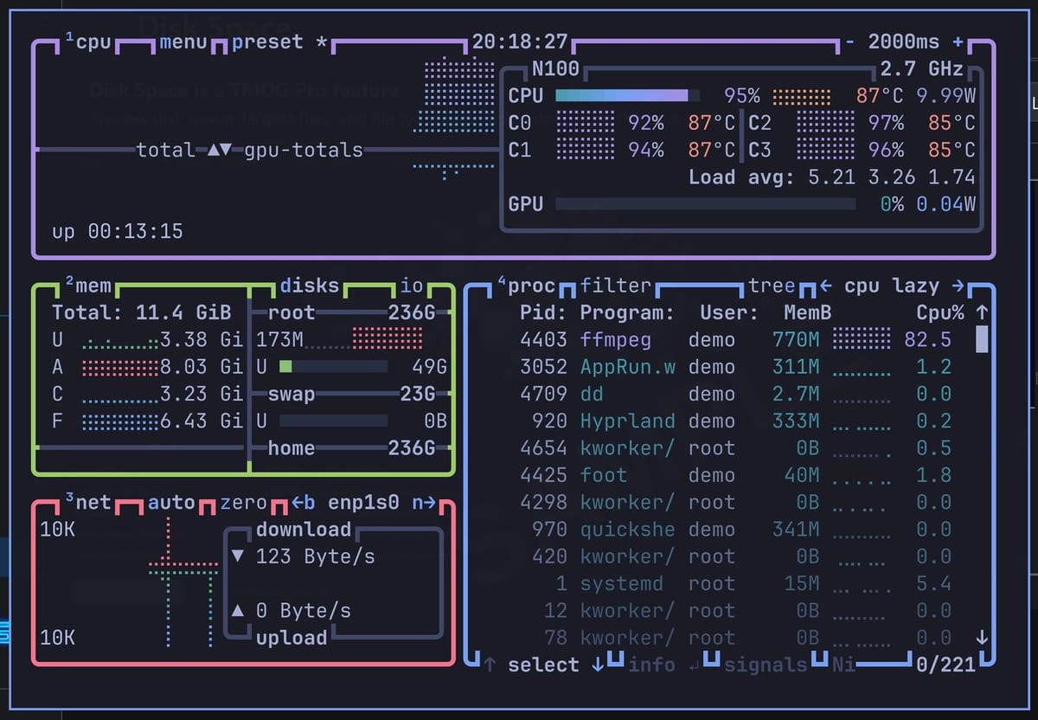
Task: Toggle the mem box label
Action: pos(88,286)
